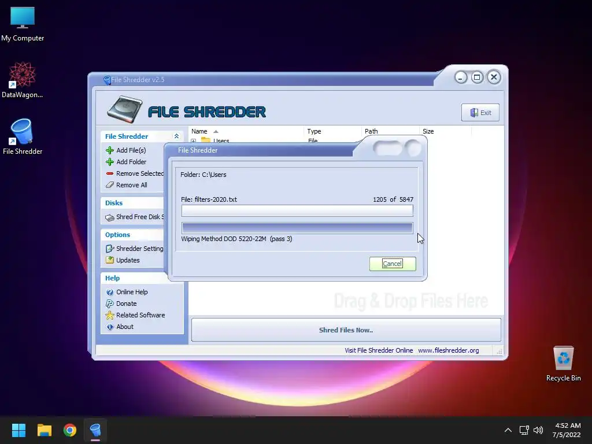The image size is (592, 444).
Task: Click the 'File: filters-2020.txt' label
Action: 209,199
